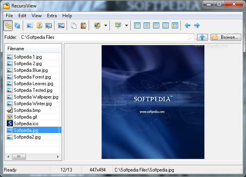Click the Filename column header
The height and width of the screenshot is (177, 246).
tap(32, 49)
